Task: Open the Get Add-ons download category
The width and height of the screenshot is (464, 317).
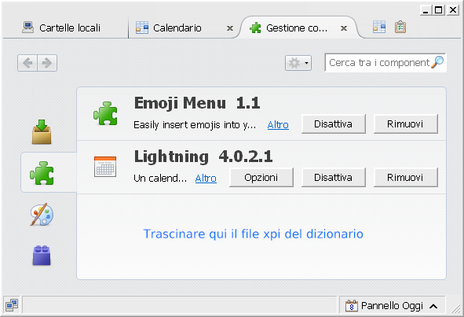Action: tap(42, 131)
